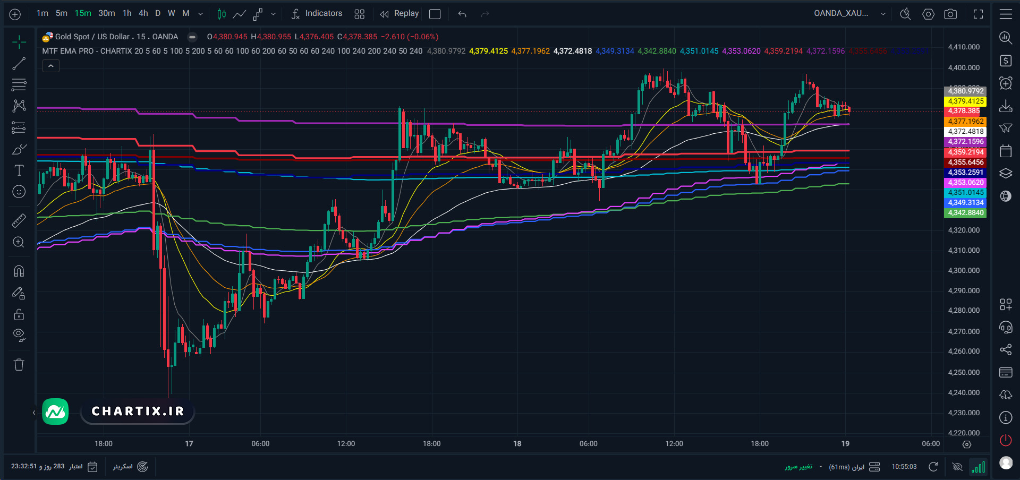Toggle magnet mode for drawings

(x=19, y=271)
